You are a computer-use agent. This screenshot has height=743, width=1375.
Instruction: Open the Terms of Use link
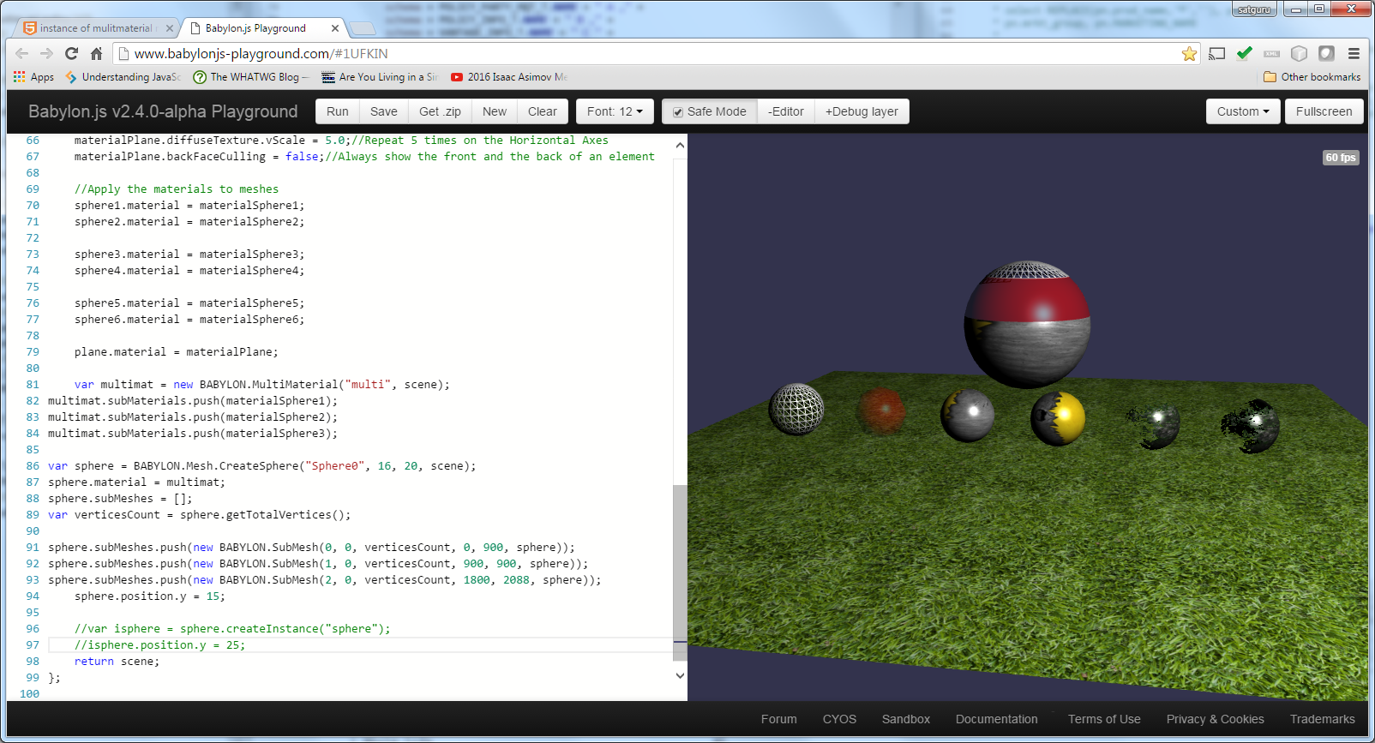click(x=1104, y=719)
